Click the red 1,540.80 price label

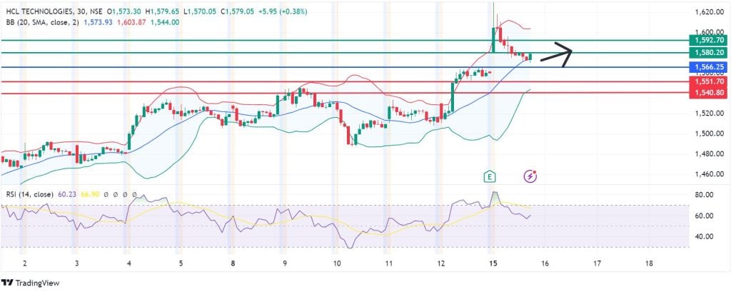tap(708, 92)
